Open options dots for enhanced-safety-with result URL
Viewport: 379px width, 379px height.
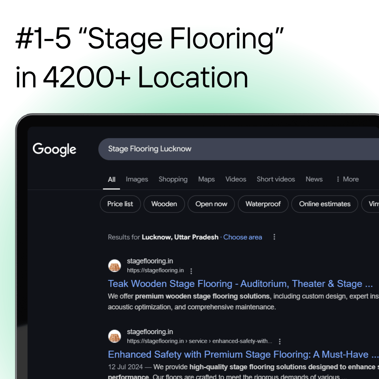[280, 341]
